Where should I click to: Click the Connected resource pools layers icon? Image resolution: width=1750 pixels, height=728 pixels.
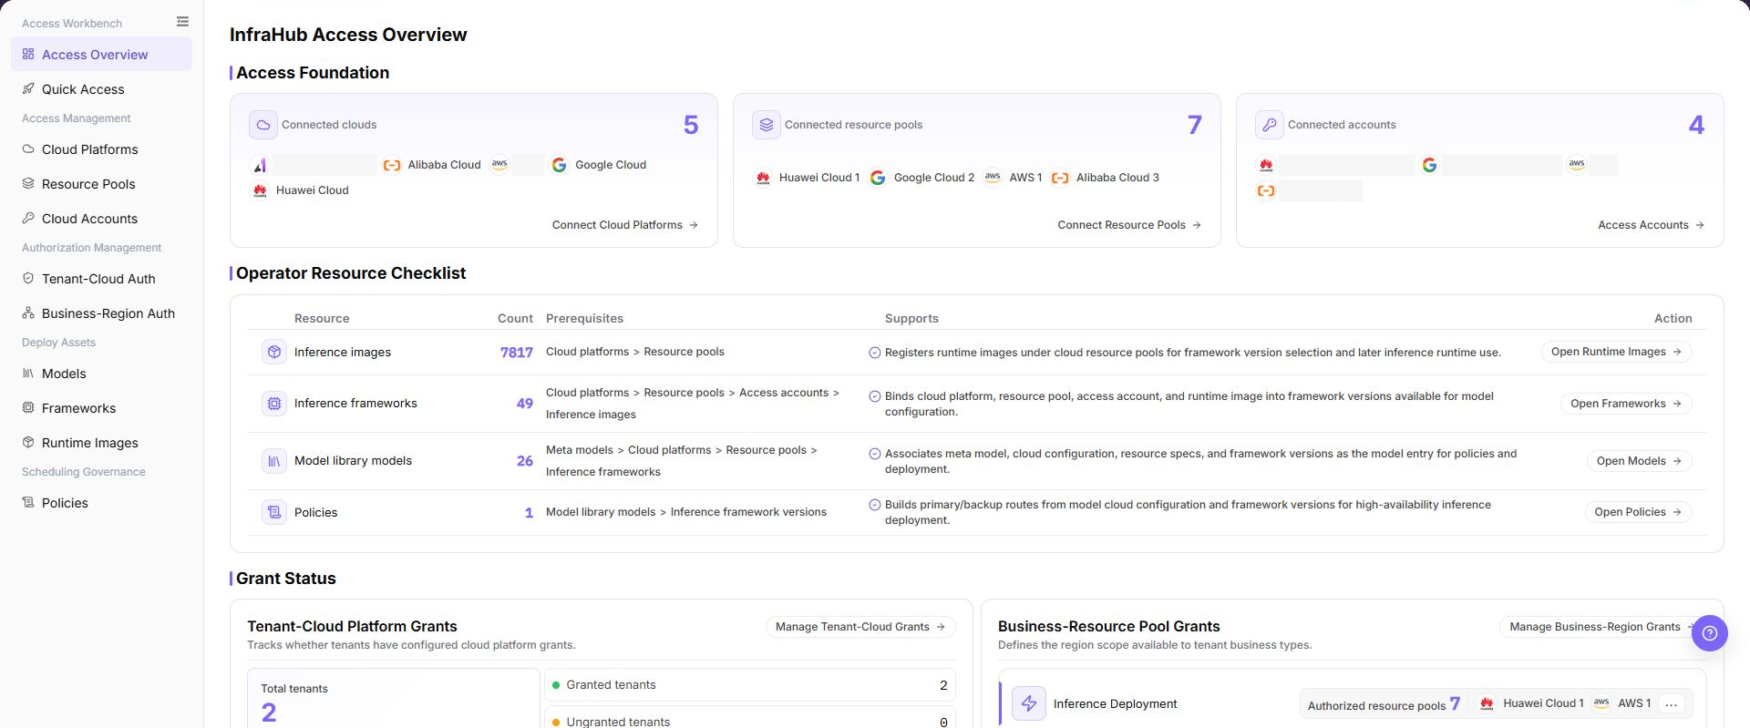tap(767, 125)
